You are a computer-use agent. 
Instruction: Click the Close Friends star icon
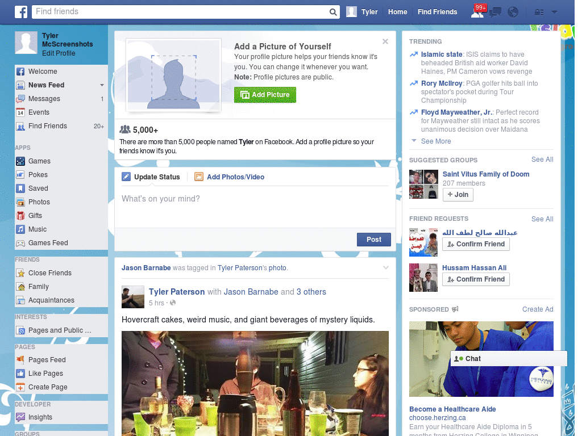pos(20,273)
